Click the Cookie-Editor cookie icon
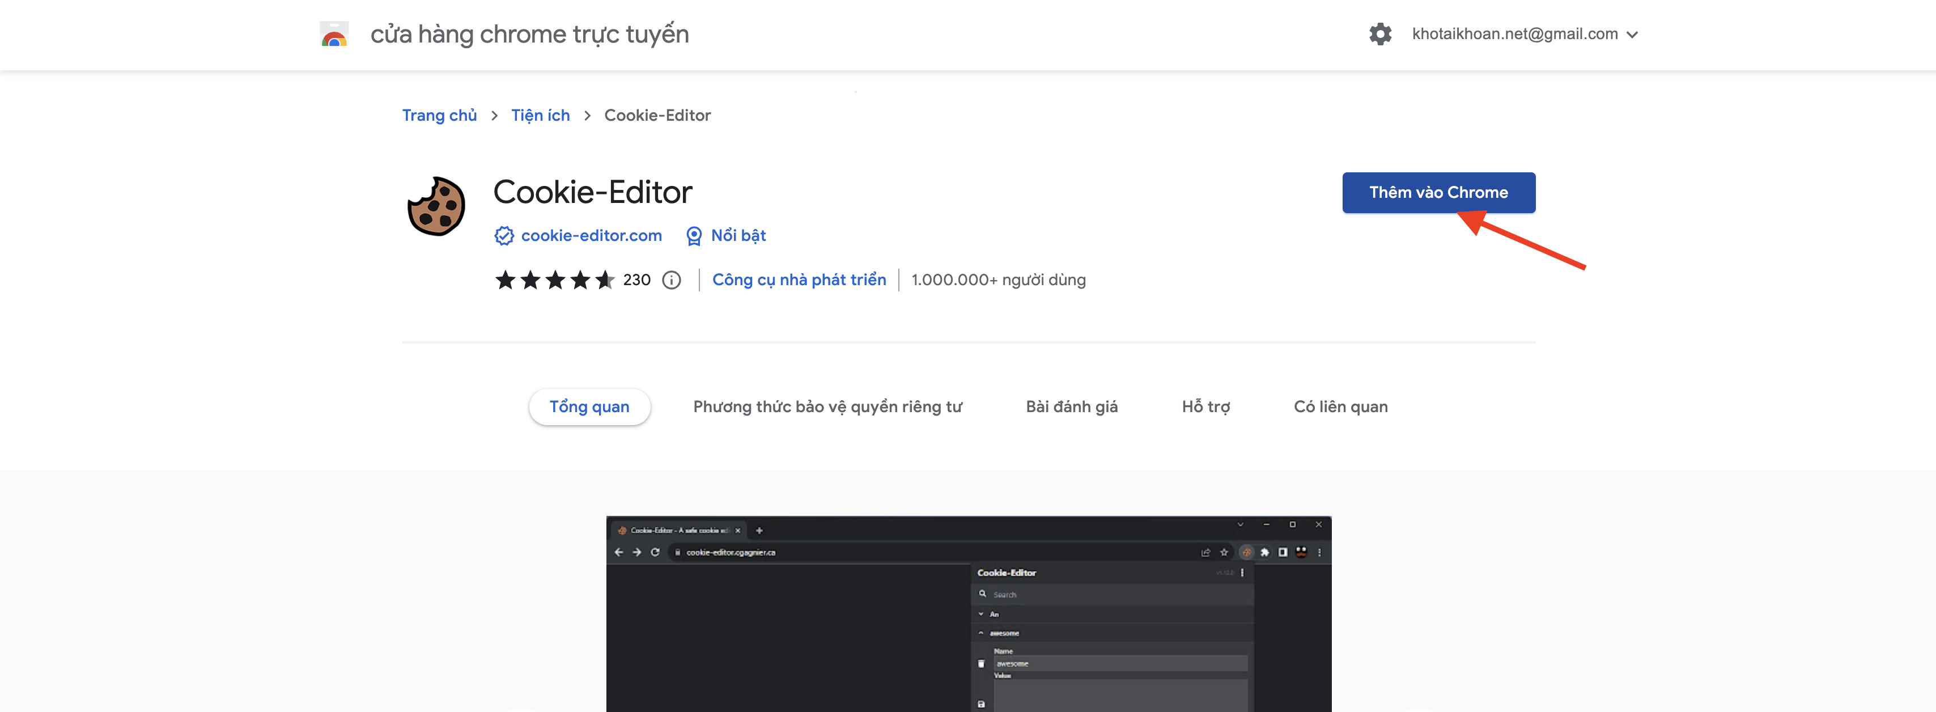Image resolution: width=1936 pixels, height=712 pixels. coord(436,206)
